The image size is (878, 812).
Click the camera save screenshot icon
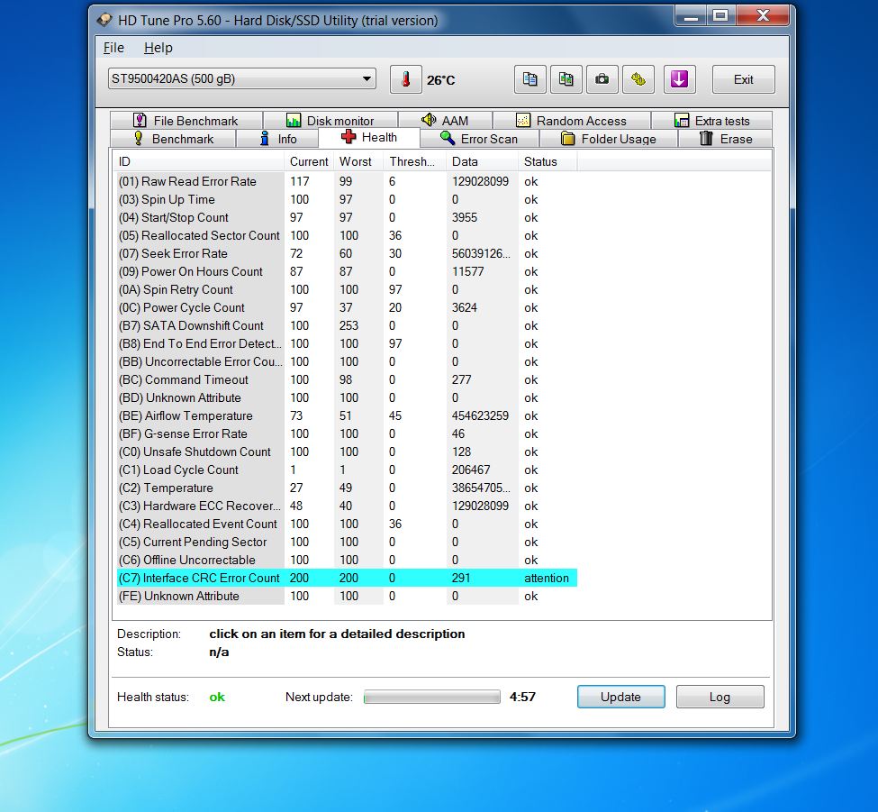tap(602, 79)
